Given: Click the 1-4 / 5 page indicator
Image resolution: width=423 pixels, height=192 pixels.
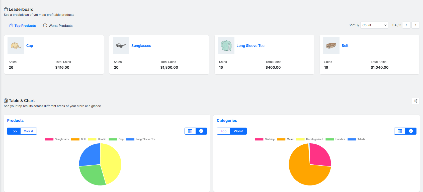Looking at the screenshot, I should (396, 25).
